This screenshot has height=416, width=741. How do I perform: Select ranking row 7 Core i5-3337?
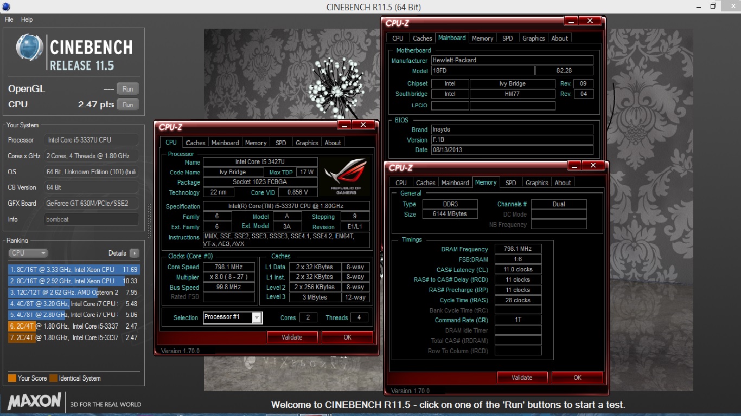click(x=74, y=337)
